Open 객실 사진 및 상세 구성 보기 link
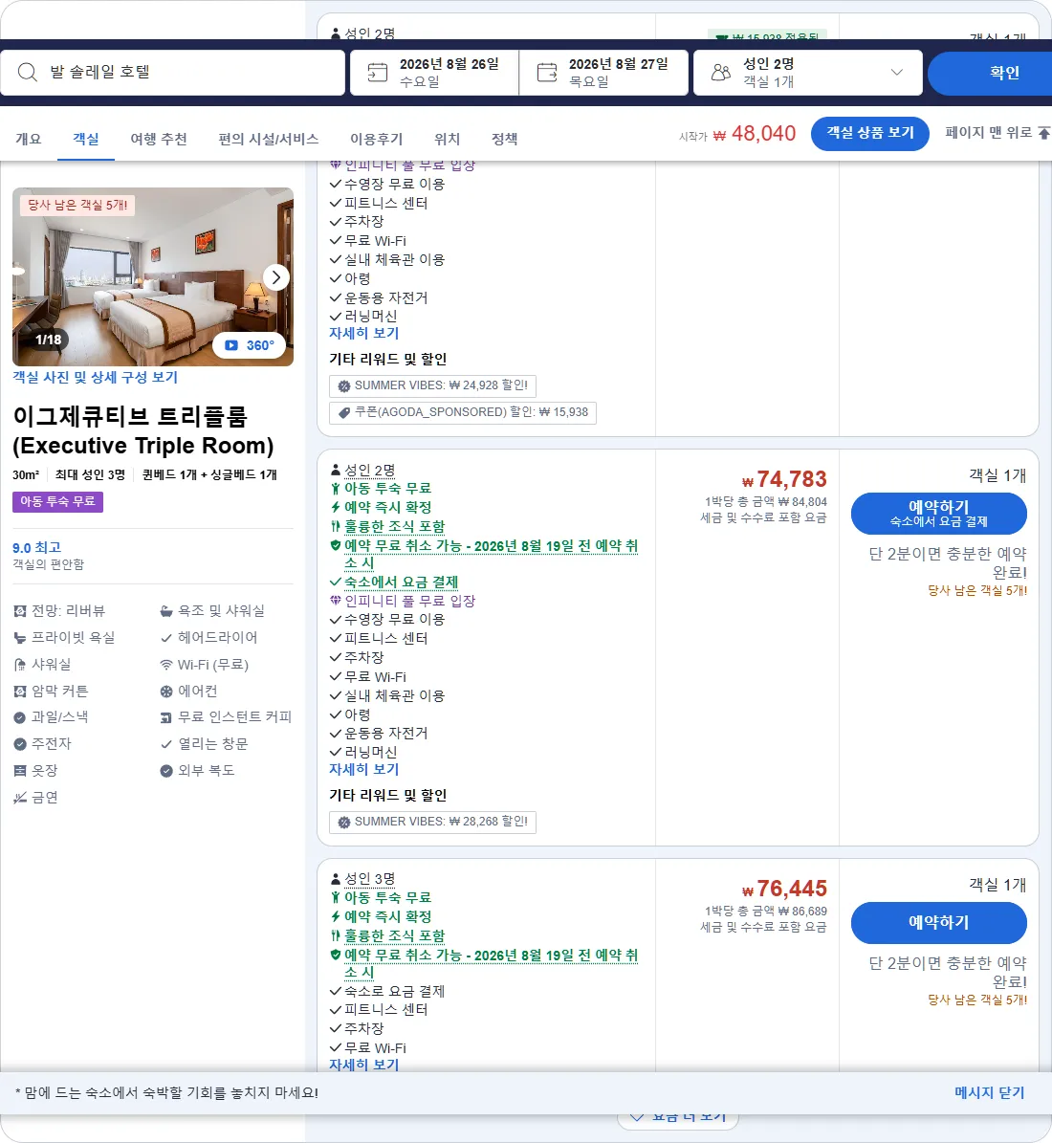The width and height of the screenshot is (1052, 1143). tap(95, 377)
